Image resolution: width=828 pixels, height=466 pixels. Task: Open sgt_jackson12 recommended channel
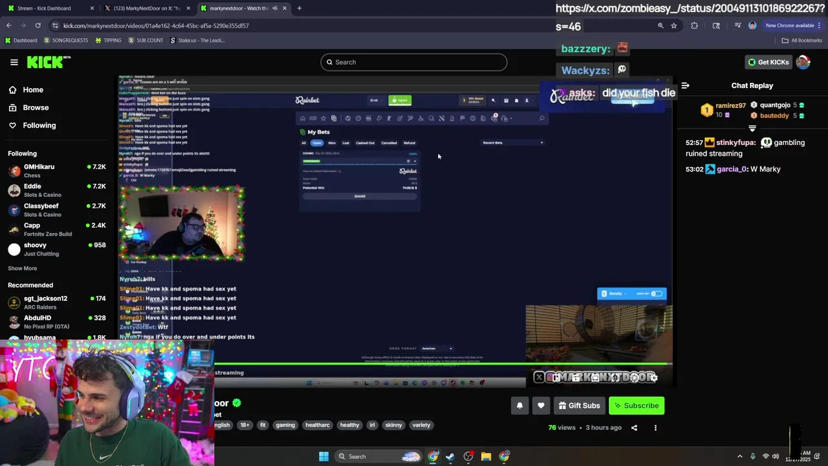pos(57,302)
